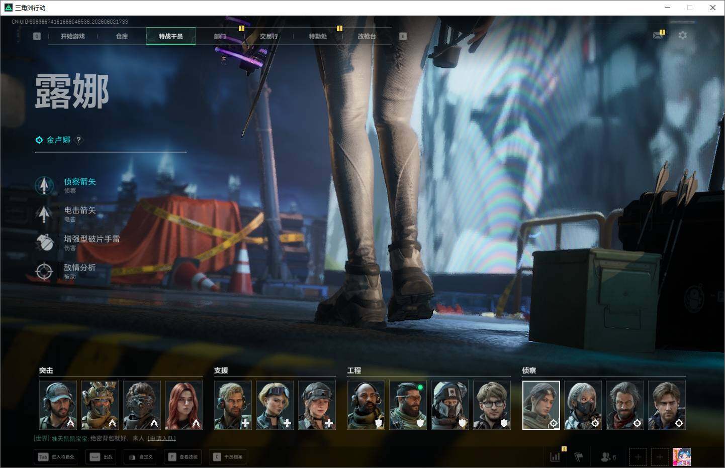Open the mail inbox envelope icon
725x468 pixels.
658,35
